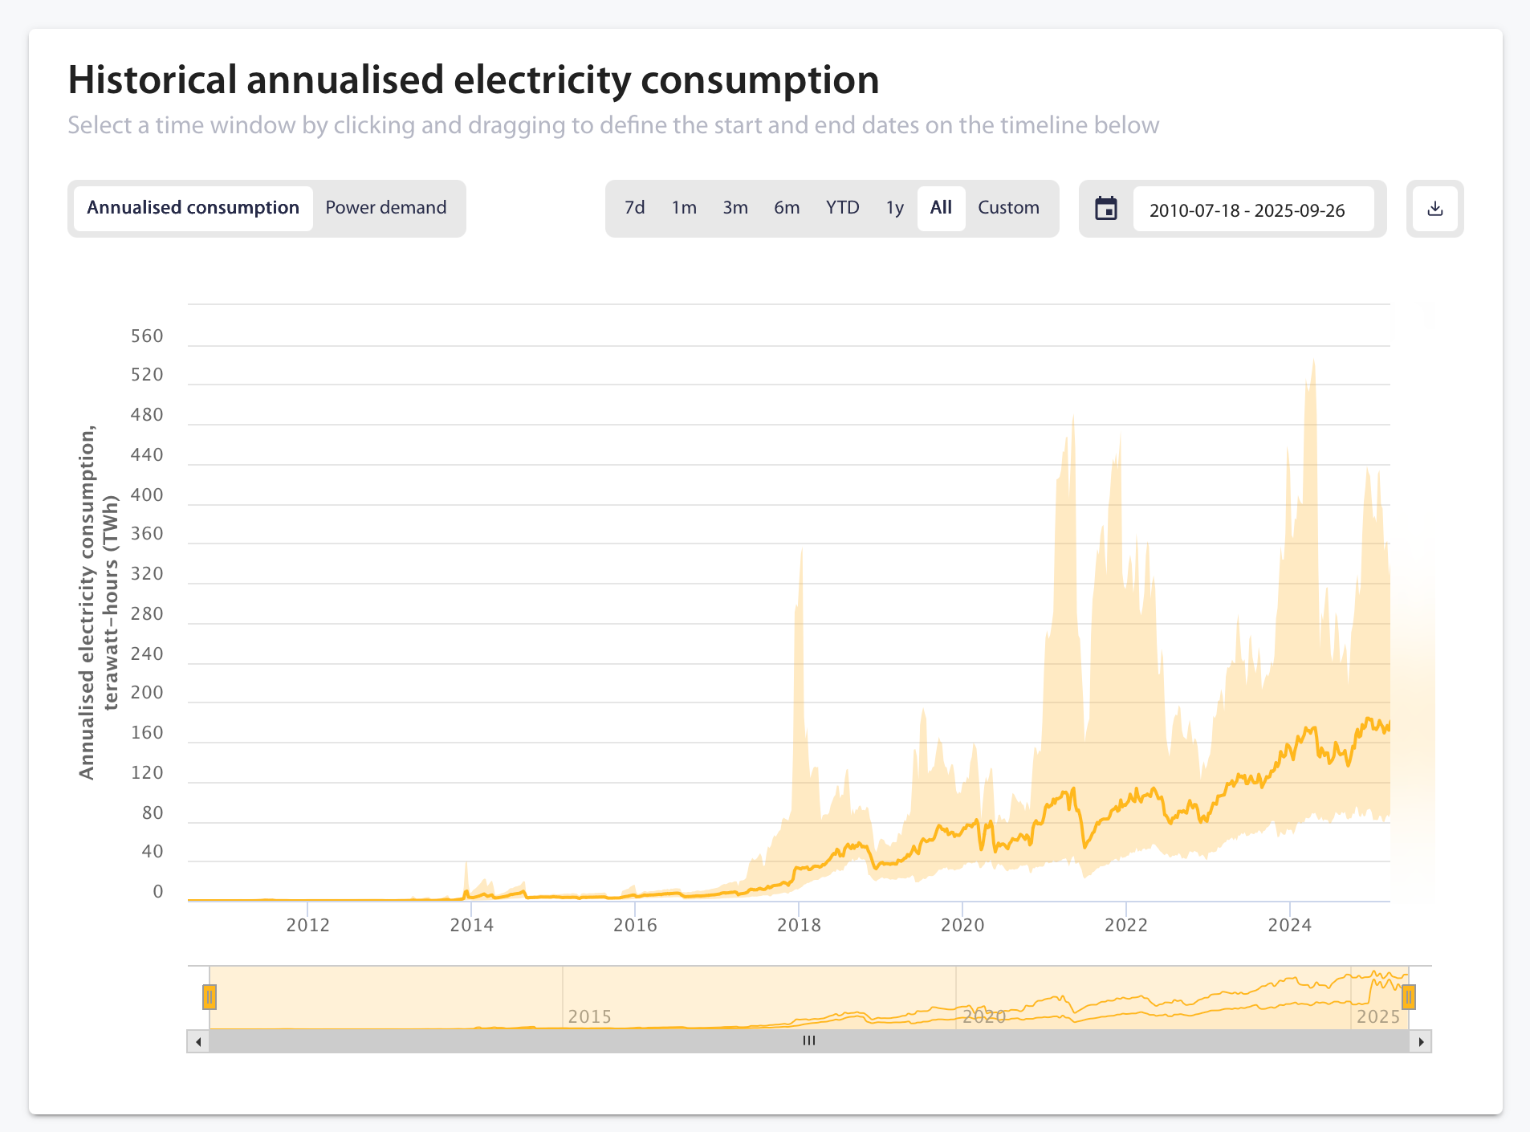Choose the 6m time window button
Image resolution: width=1530 pixels, height=1132 pixels.
(787, 207)
